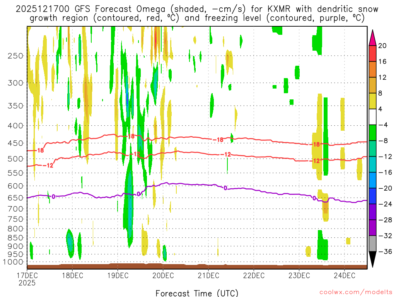396x297 pixels.
Task: Click the 20 value on colorbar scale
Action: pos(382,46)
